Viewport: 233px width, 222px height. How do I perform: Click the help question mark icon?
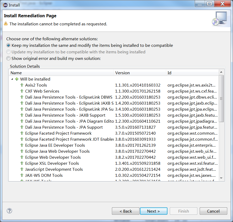coord(9,211)
